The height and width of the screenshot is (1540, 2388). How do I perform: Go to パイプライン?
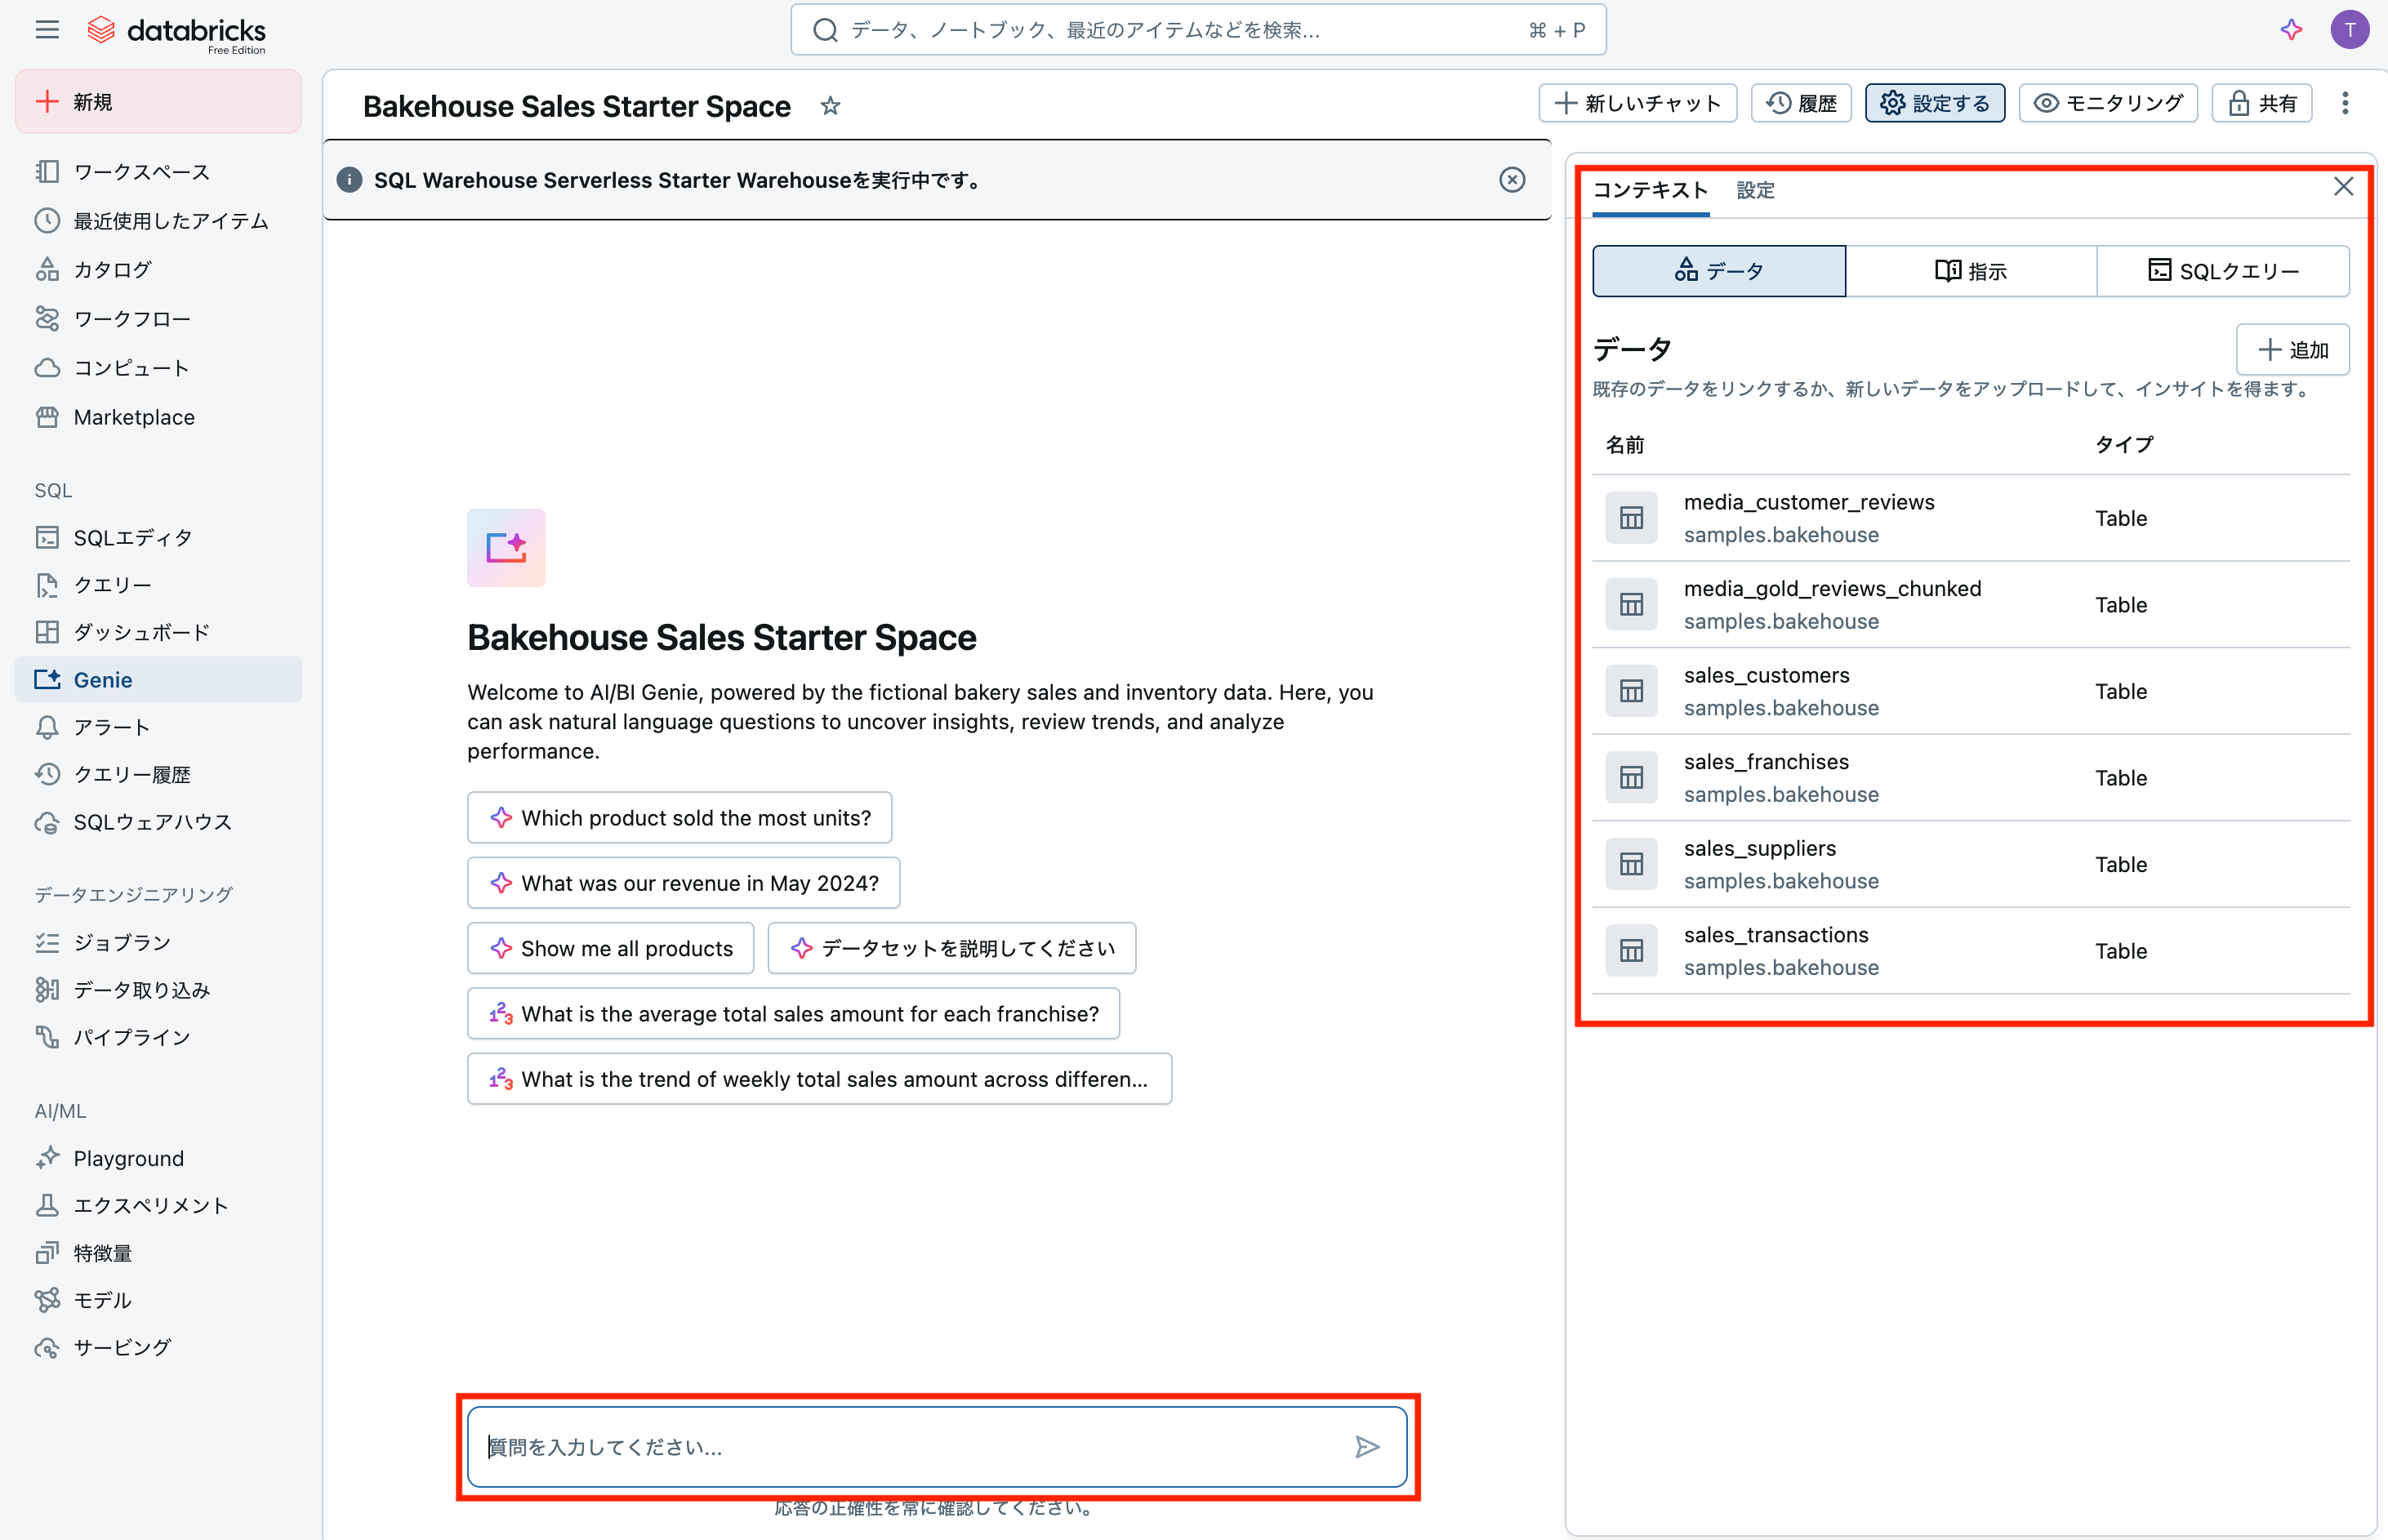(158, 1037)
